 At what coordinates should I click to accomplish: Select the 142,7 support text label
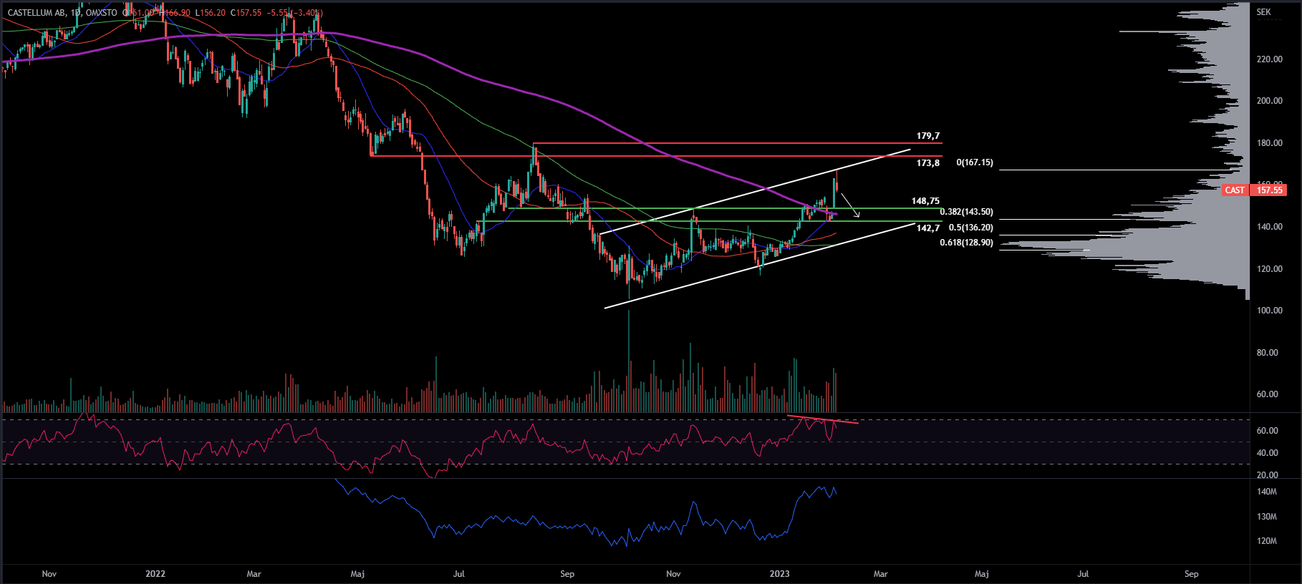927,228
